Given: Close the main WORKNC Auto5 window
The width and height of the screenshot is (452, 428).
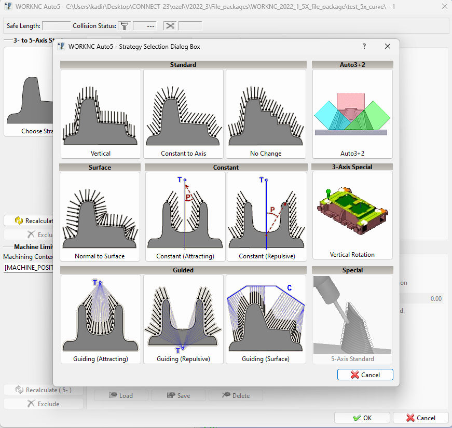Looking at the screenshot, I should point(445,6).
